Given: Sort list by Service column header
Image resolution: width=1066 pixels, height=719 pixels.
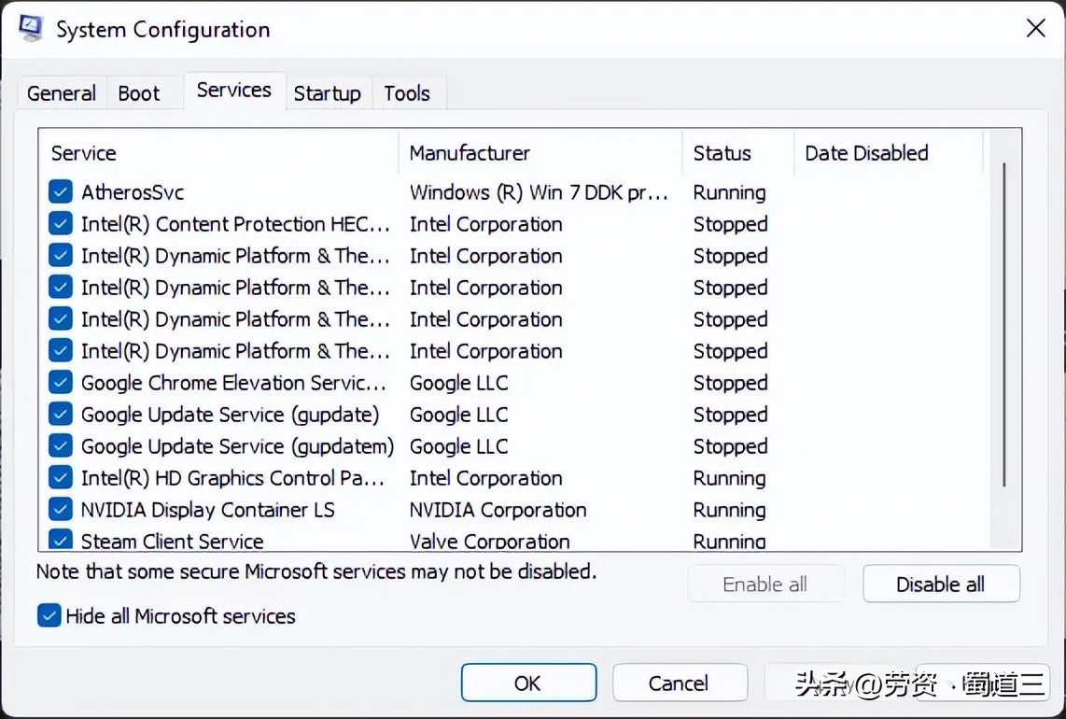Looking at the screenshot, I should point(84,153).
